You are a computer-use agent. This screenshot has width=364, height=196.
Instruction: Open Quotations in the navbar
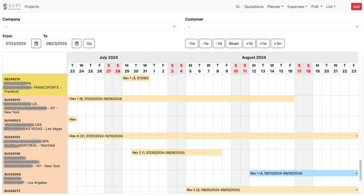pyautogui.click(x=254, y=7)
